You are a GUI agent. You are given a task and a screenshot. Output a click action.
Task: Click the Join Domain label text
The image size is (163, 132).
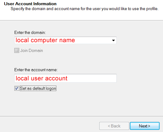click(32, 50)
